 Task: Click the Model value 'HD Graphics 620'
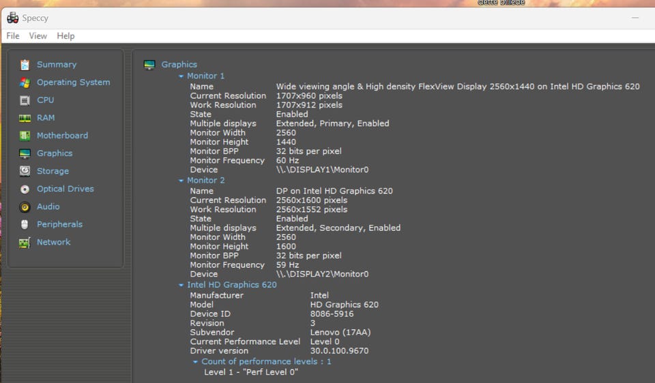click(x=344, y=305)
